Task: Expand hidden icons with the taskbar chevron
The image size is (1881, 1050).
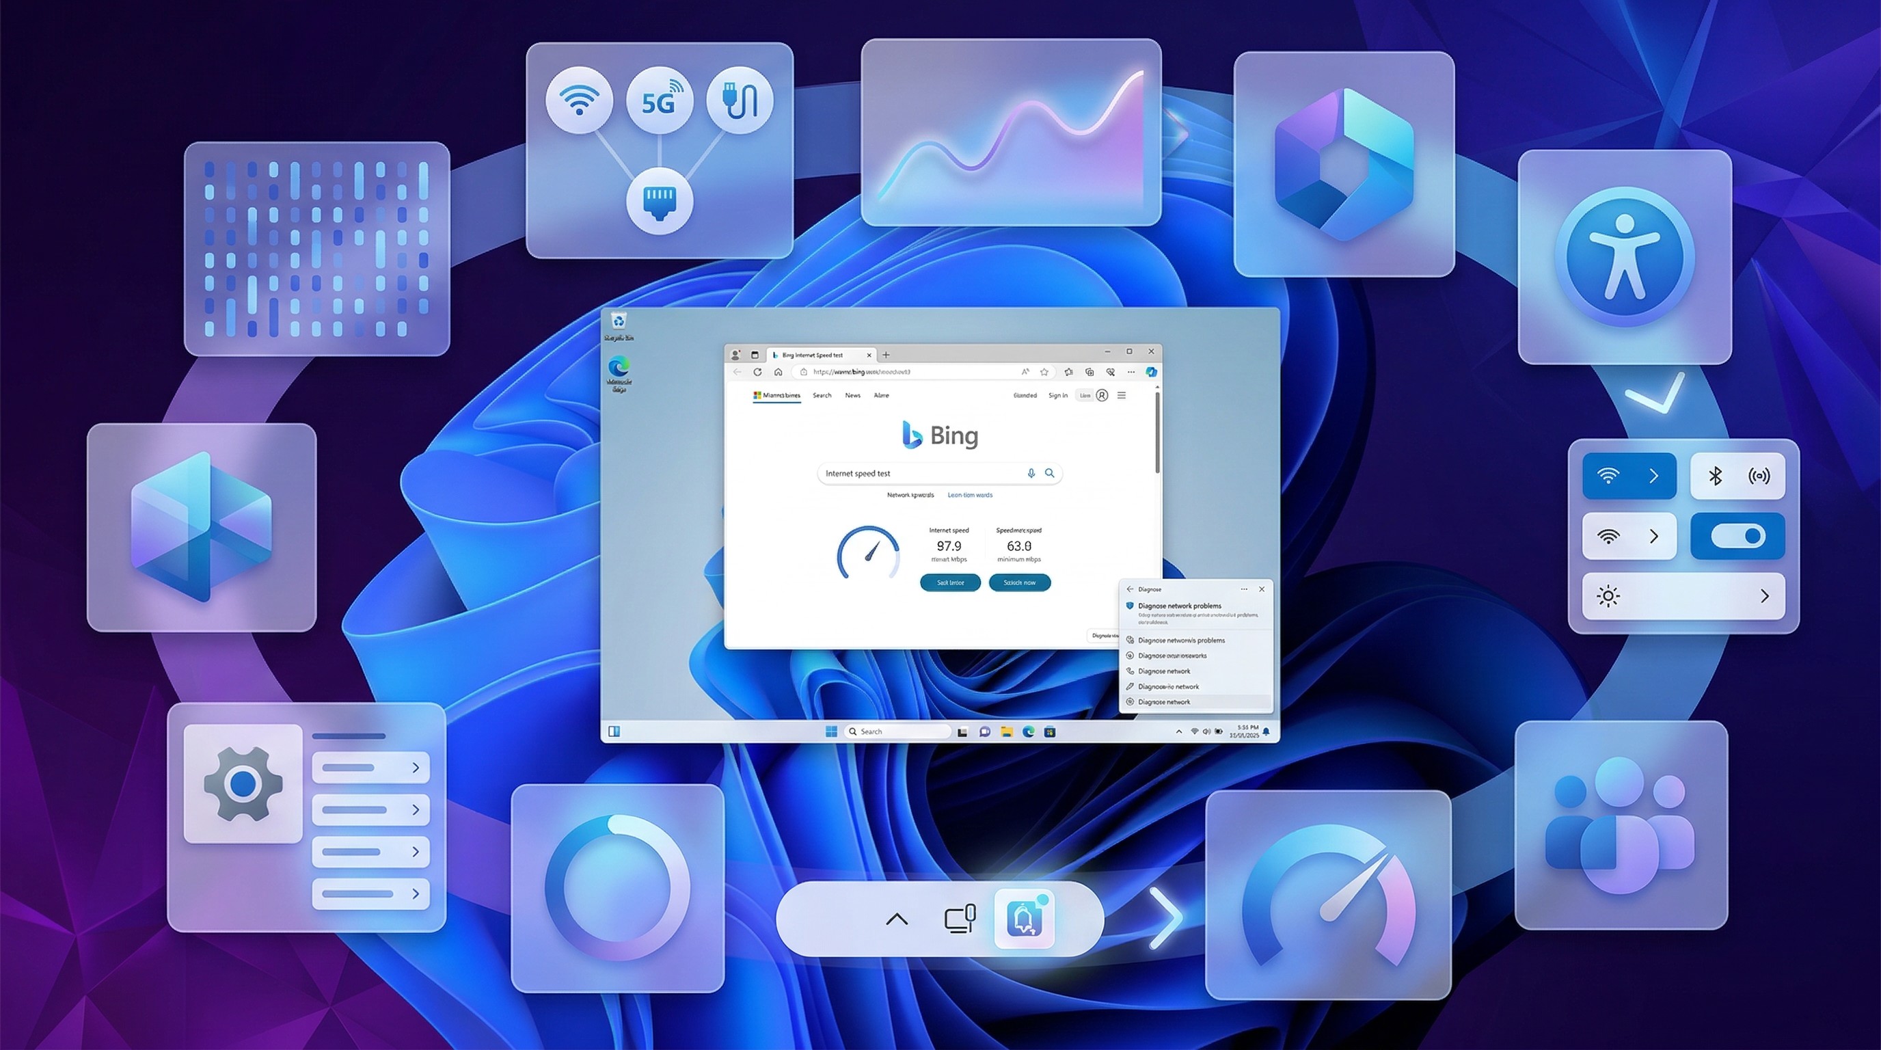Action: tap(1179, 731)
